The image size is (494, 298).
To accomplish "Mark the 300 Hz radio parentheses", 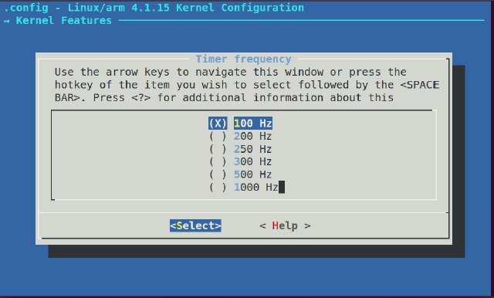I will [x=218, y=161].
